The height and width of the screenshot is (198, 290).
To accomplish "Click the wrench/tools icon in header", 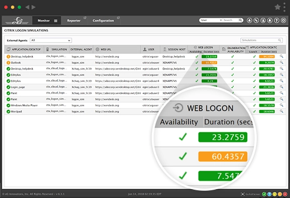I will click(256, 20).
